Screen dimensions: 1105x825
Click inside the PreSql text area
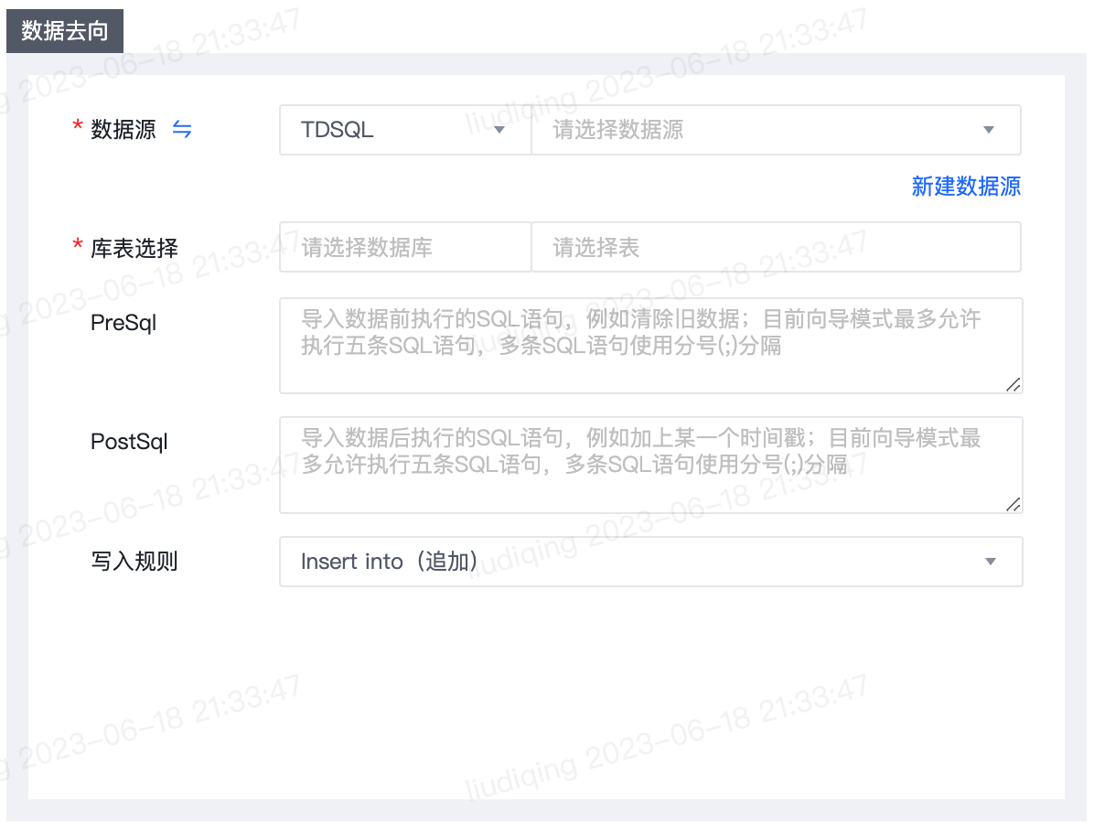(651, 346)
